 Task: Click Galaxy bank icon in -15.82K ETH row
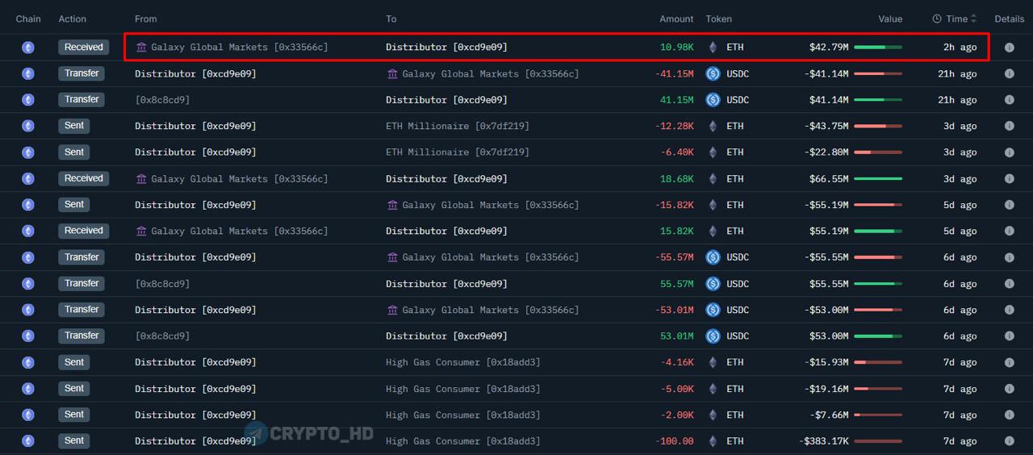393,205
